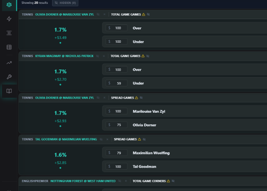The height and width of the screenshot is (191, 267).
Task: Click warning icon on Kyran Magimay Total Game Games
Action: coord(143,56)
